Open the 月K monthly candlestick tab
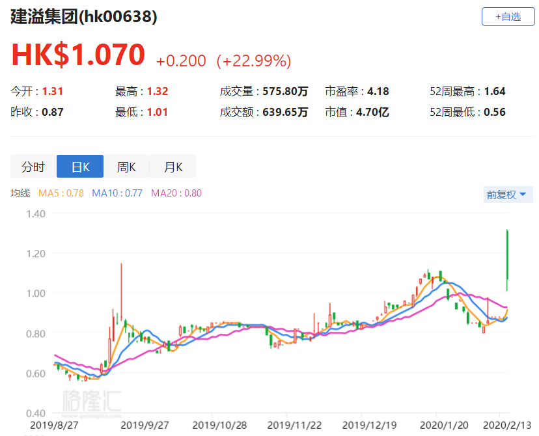 [173, 167]
